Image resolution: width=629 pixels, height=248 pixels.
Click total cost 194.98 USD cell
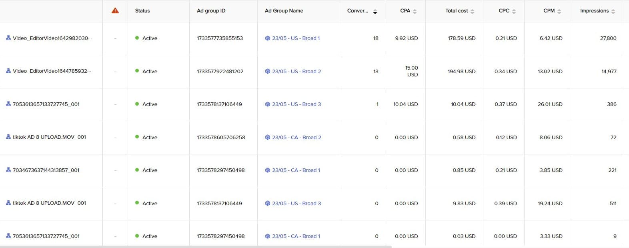click(x=462, y=71)
